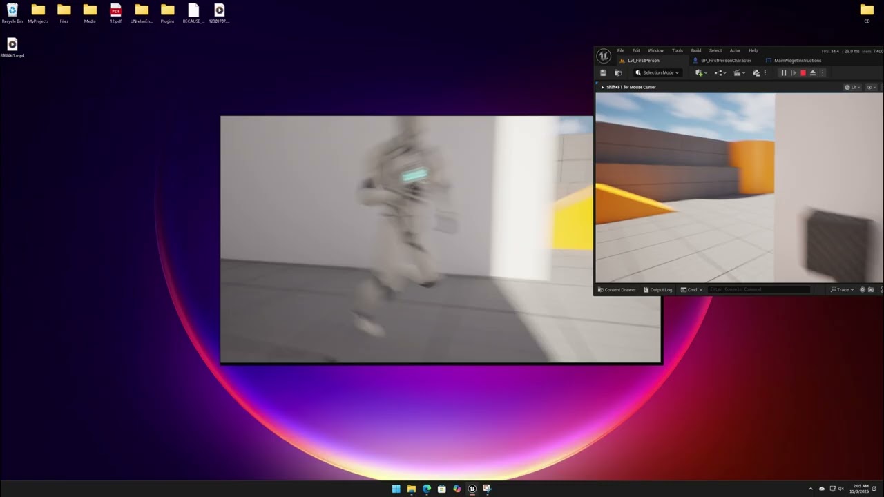Screen dimensions: 884x497
Task: Save the current level with disk icon
Action: [603, 72]
